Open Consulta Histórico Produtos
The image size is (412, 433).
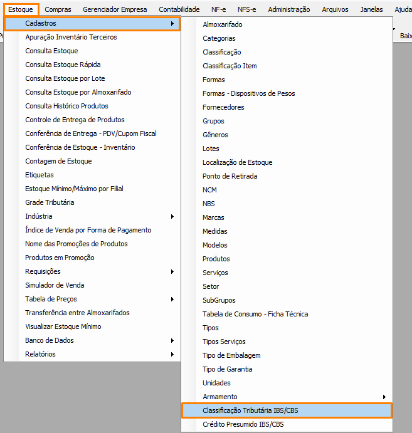pyautogui.click(x=92, y=106)
